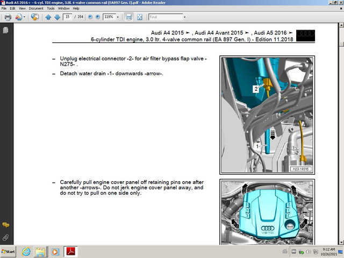
Task: Toggle scrolling pages mode
Action: pyautogui.click(x=129, y=17)
